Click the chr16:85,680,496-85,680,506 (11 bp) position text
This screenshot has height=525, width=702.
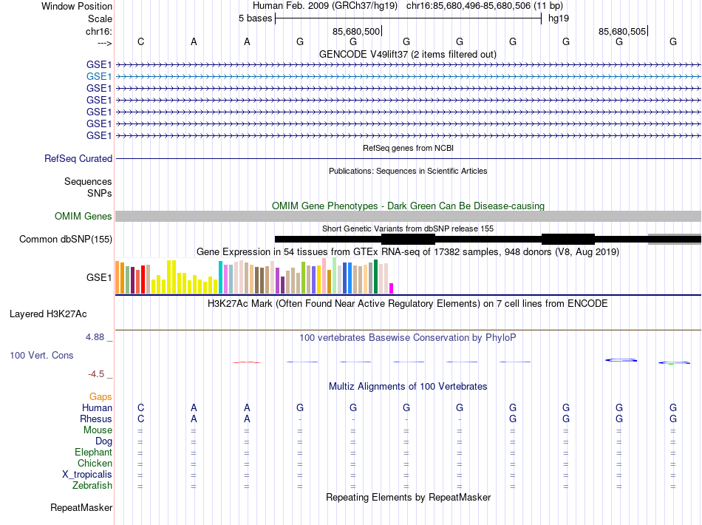485,6
